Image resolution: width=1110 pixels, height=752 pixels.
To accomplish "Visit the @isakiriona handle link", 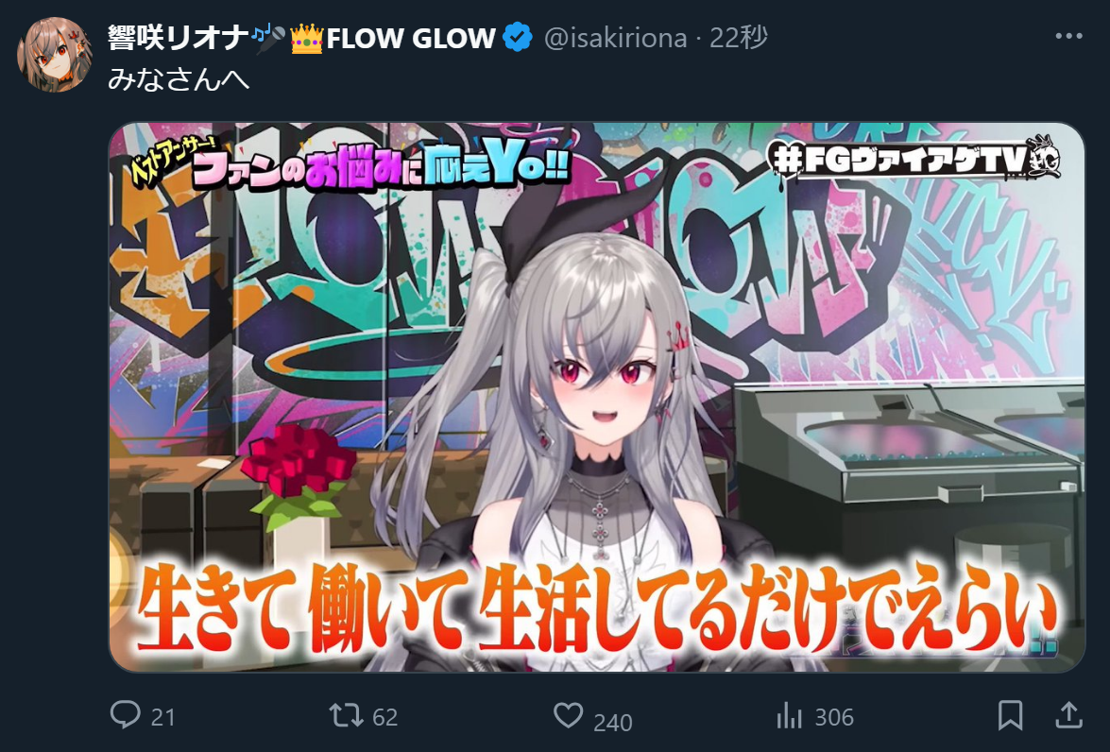I will tap(615, 38).
